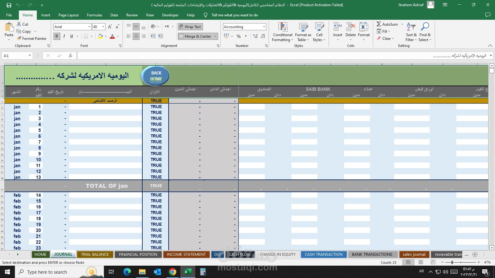Click the Format Painter brush icon

19,39
